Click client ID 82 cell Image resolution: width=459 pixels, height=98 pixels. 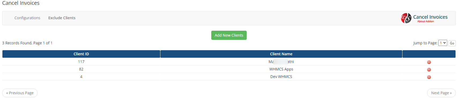(x=81, y=69)
